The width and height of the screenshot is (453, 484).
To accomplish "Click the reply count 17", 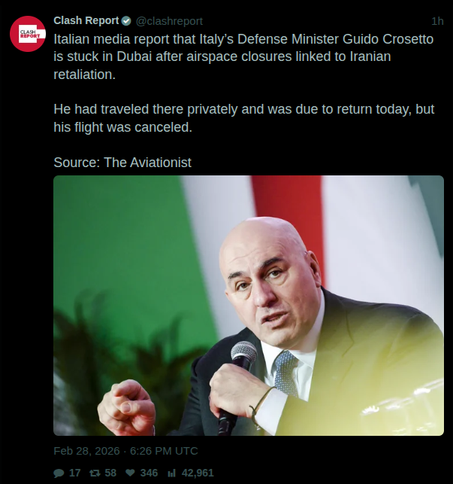I will [75, 473].
